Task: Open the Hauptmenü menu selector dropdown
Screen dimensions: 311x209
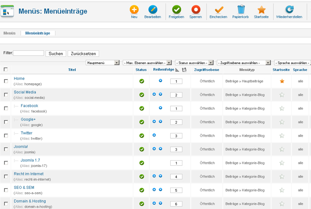Action: (x=103, y=63)
